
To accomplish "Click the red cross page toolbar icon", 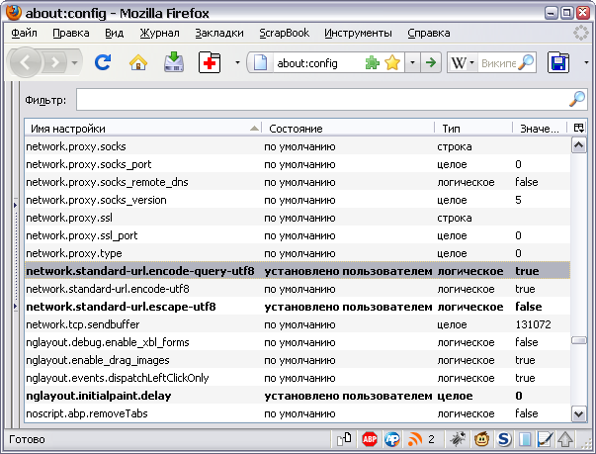I will point(210,62).
